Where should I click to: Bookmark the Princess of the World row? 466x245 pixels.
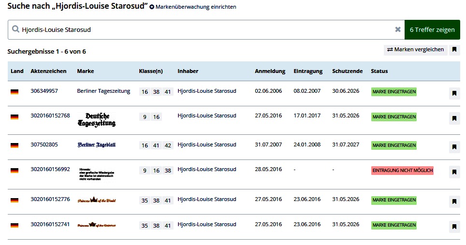click(x=454, y=202)
